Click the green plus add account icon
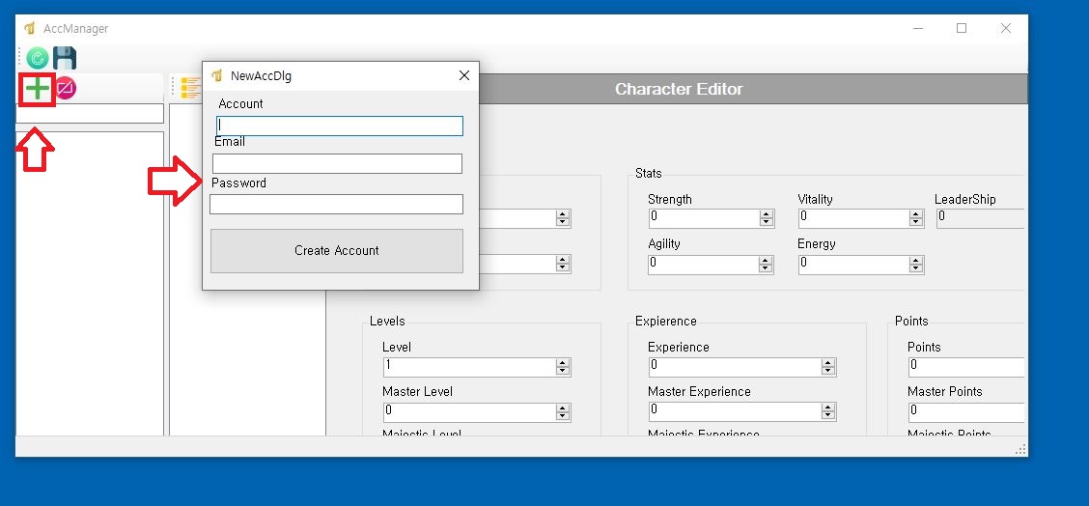The image size is (1089, 506). pyautogui.click(x=37, y=89)
